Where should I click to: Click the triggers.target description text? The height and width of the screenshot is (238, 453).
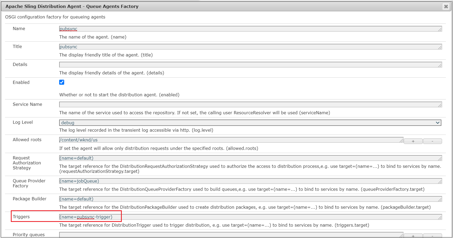tap(214, 225)
